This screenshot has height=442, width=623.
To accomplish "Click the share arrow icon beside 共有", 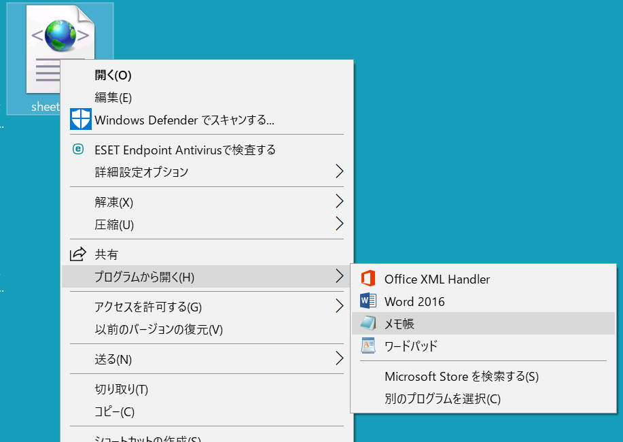I will tap(78, 254).
